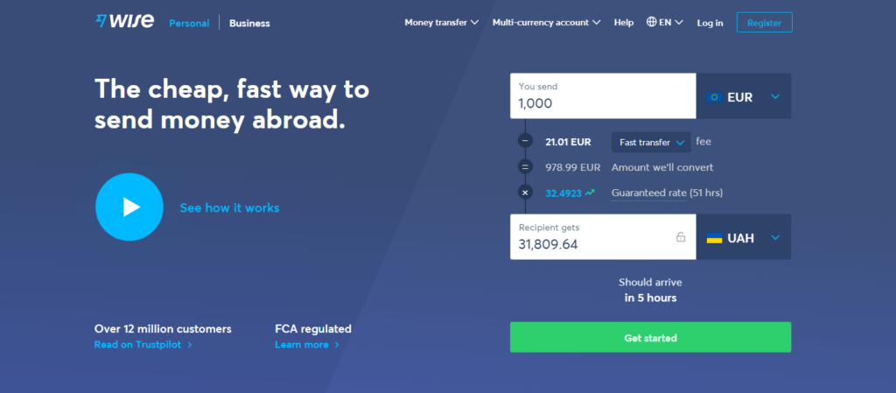Click the Register button

(x=764, y=22)
